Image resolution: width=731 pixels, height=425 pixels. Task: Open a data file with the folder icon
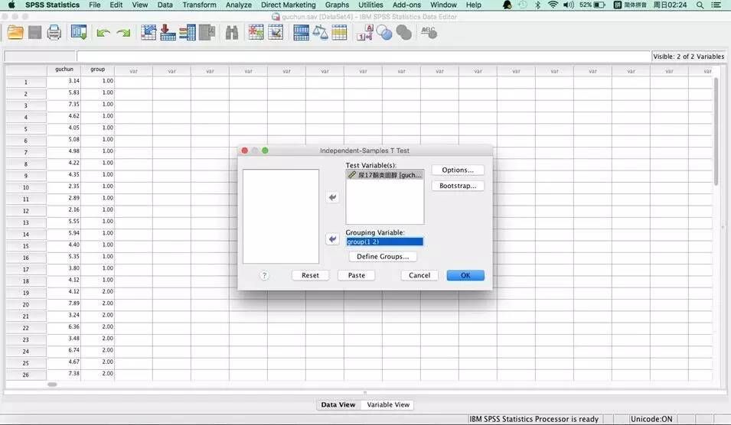tap(15, 33)
